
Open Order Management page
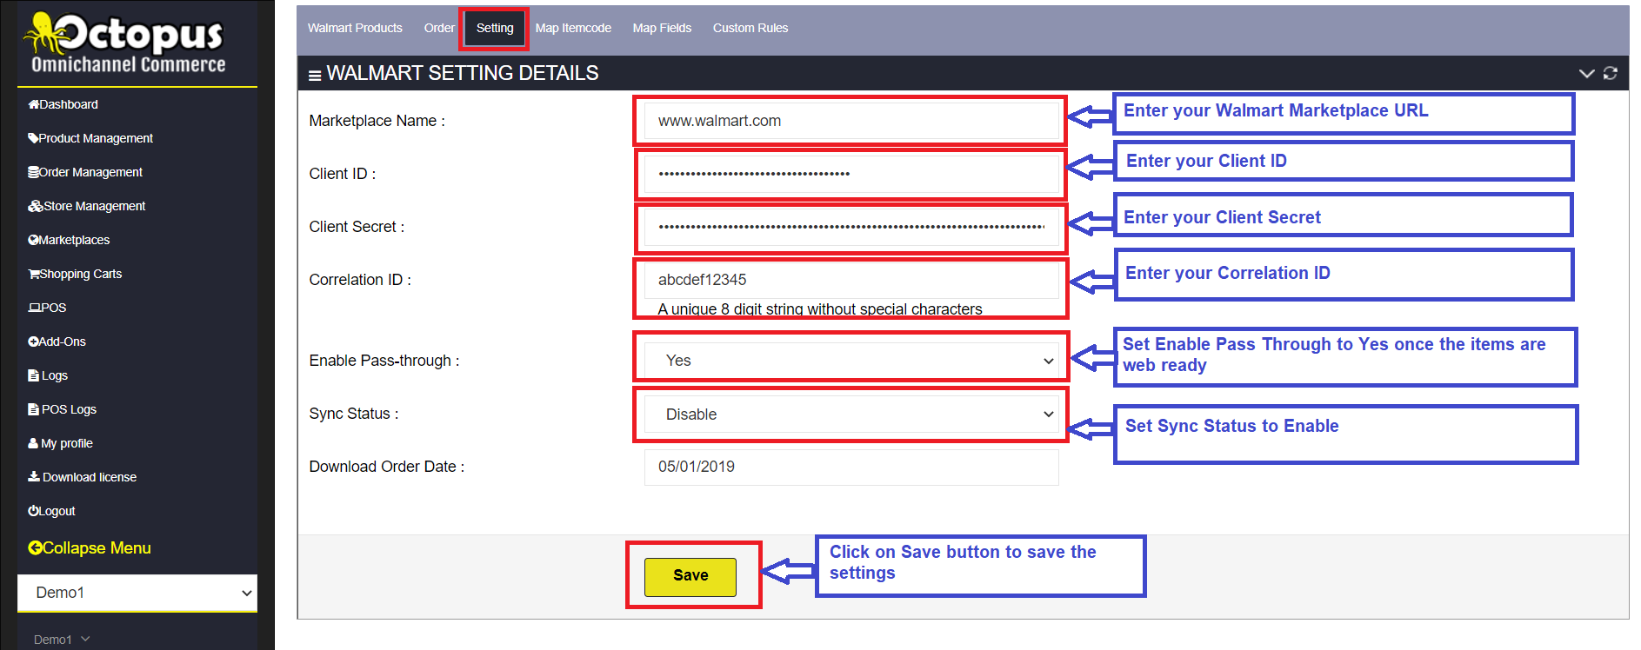[x=90, y=172]
